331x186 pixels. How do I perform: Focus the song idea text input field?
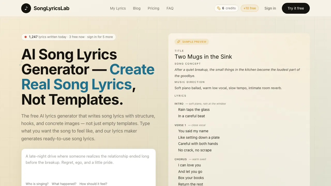[88, 165]
